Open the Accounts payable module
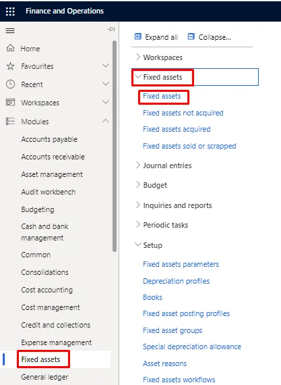The height and width of the screenshot is (385, 281). pos(49,139)
